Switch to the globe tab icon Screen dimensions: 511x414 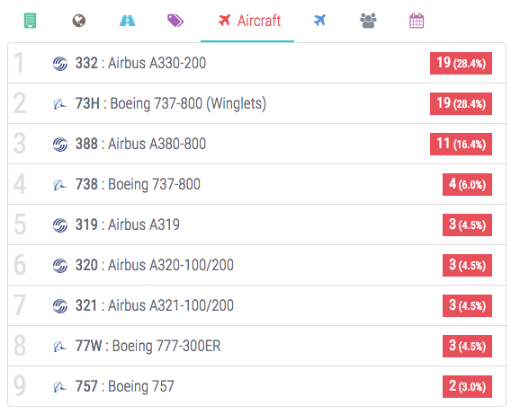[78, 21]
